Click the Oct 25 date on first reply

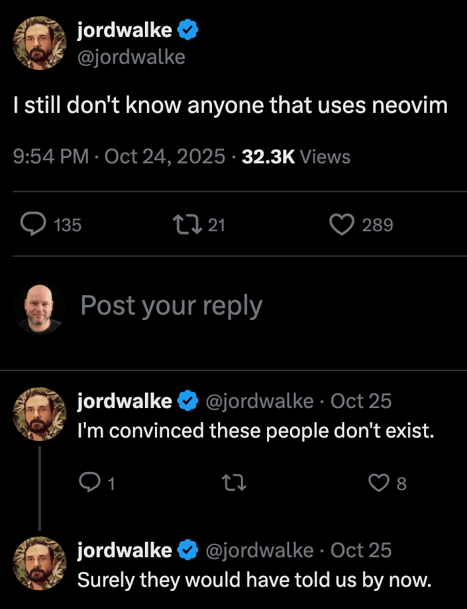(361, 401)
